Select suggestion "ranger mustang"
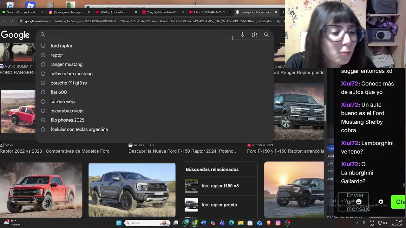This screenshot has height=228, width=406. 155,64
